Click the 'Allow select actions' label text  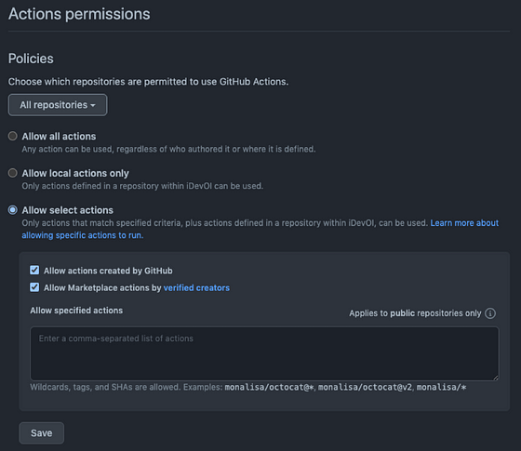click(x=67, y=210)
